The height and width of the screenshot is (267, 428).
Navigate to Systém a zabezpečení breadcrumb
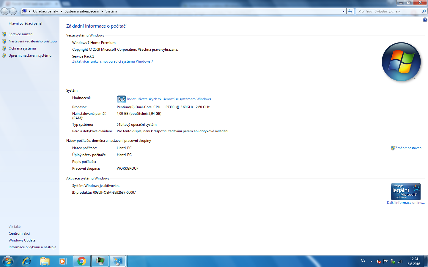coord(82,11)
